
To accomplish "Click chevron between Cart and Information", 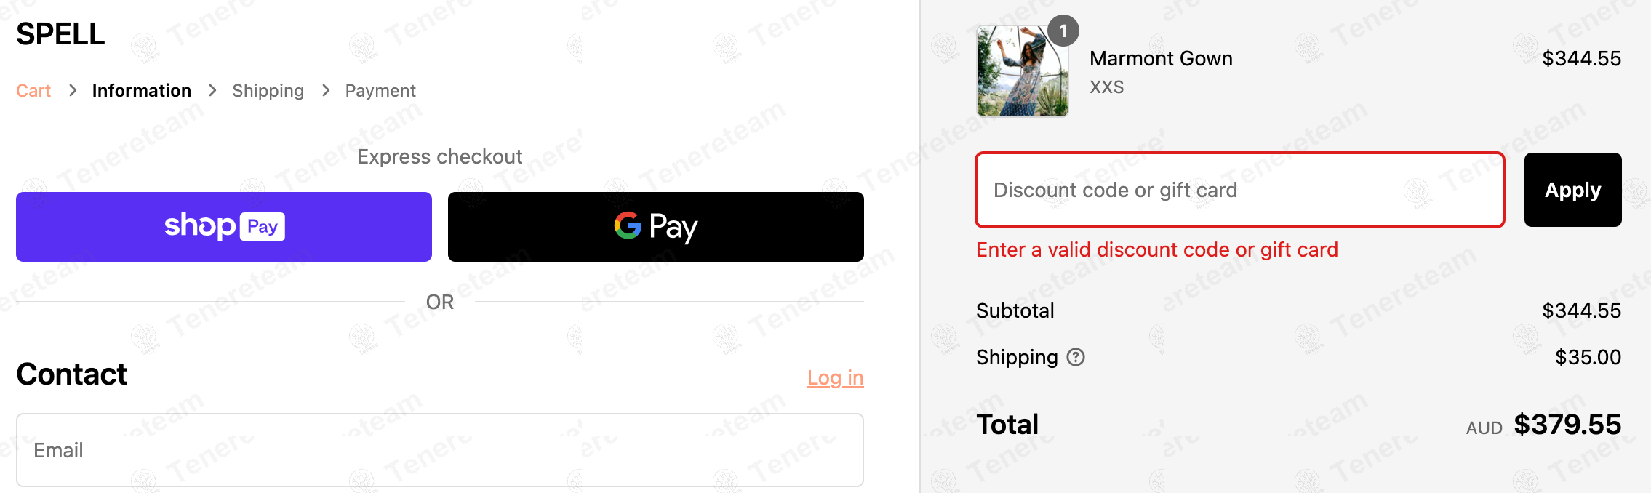I will [x=72, y=91].
